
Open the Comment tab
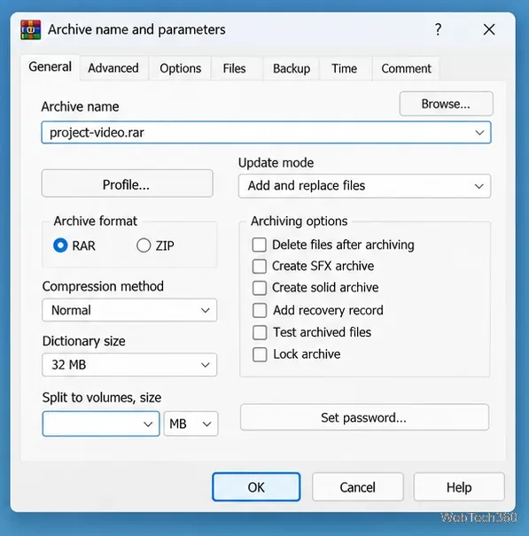[406, 68]
